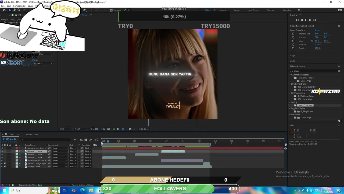The width and height of the screenshot is (344, 194).
Task: Select Linear Color Key effect
Action: tap(305, 105)
